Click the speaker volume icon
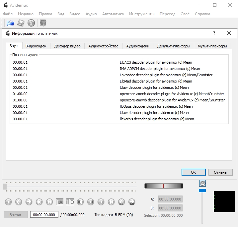Screen dimensions: 238x227 tap(202, 183)
